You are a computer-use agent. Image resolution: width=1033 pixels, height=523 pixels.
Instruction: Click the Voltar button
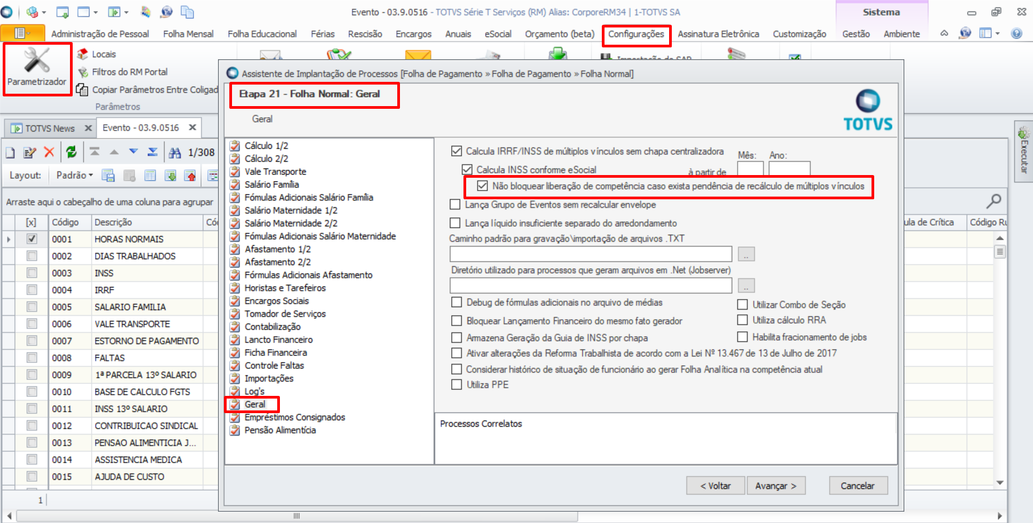point(715,486)
